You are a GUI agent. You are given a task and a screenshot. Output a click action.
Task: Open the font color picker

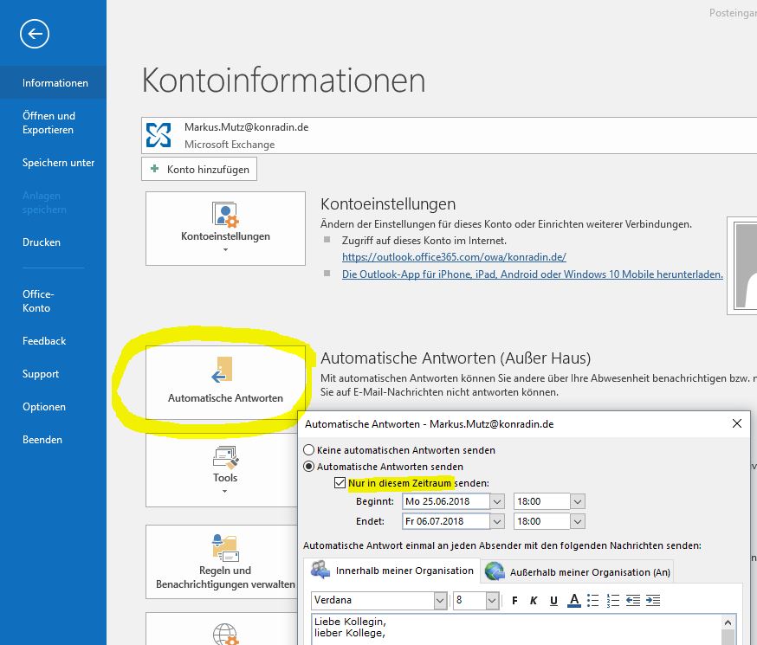pos(573,600)
